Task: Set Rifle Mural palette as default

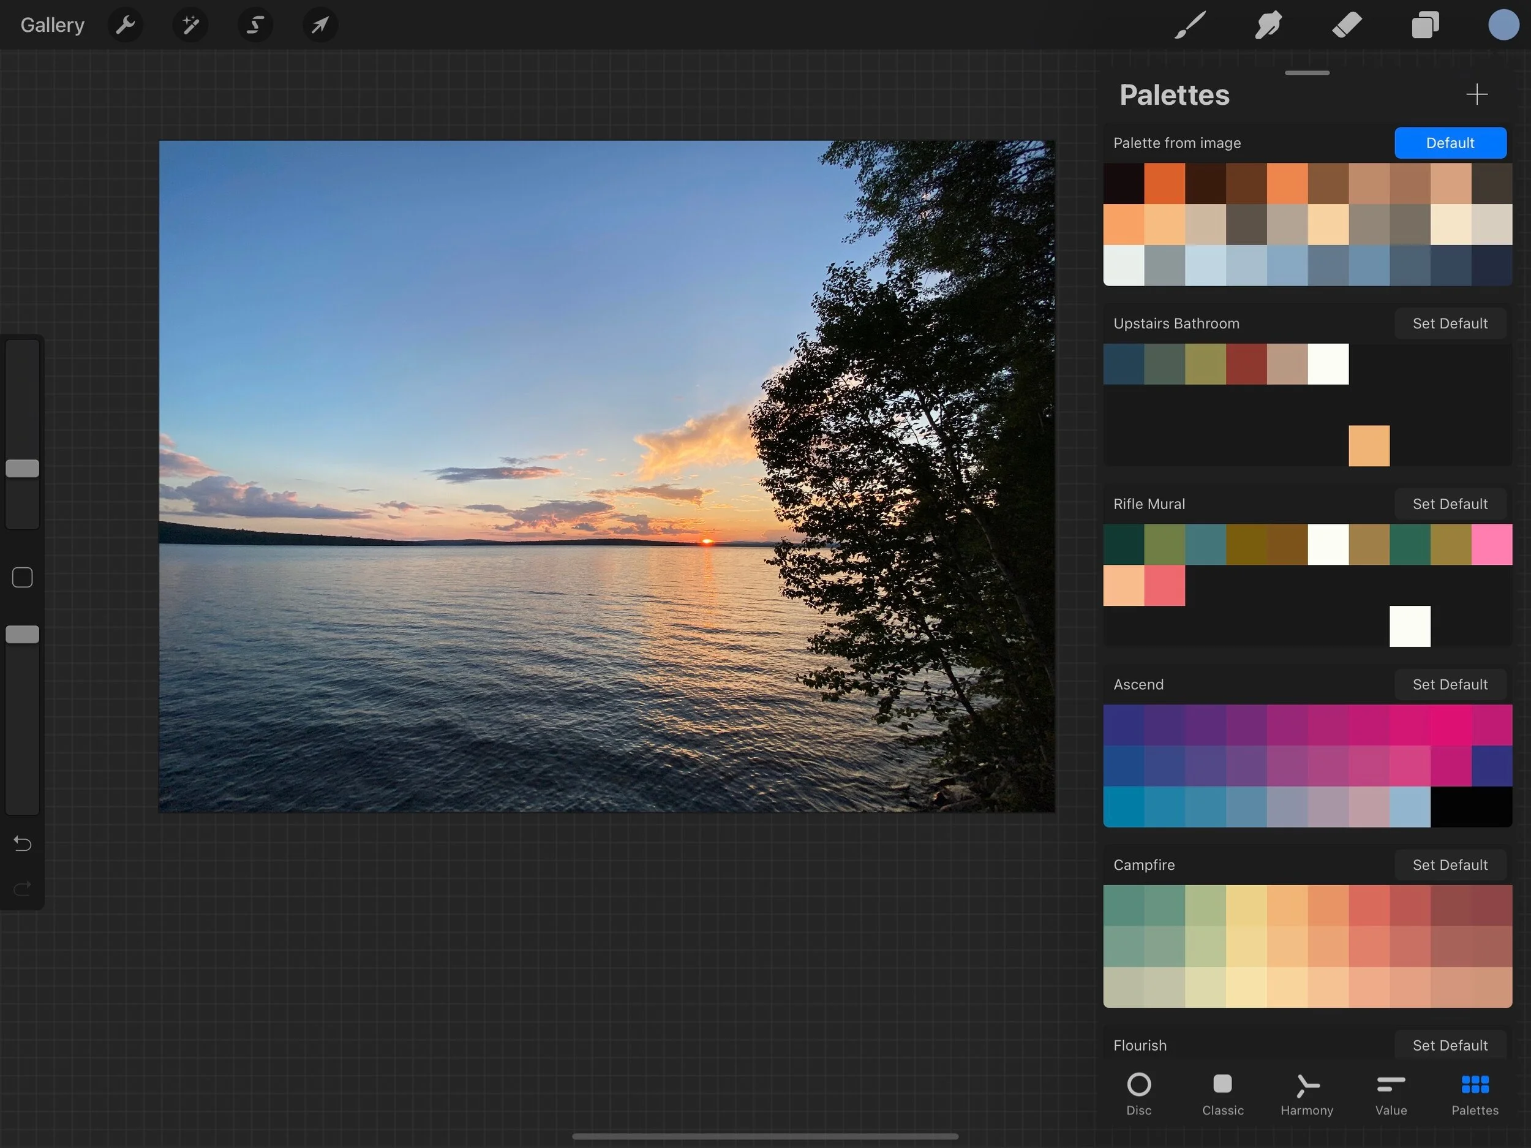Action: [1450, 504]
